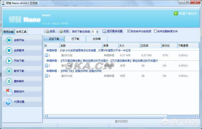This screenshot has height=129, width=202.
Task: Click the 开始下载 play icon
Action: (x=9, y=61)
